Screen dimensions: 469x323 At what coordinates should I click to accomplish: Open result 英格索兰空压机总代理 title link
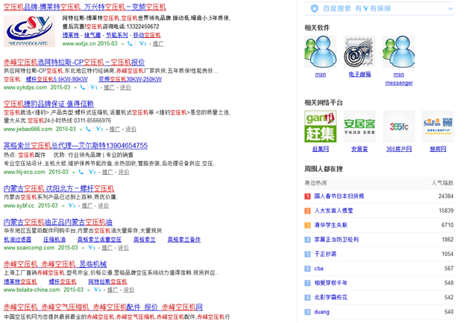[x=75, y=146]
